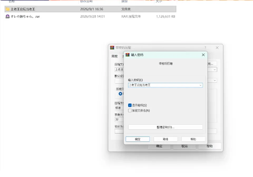Switch to the 常规 tab in 带密码压缩 dialog
Screen dimensions: 253x177
coord(115,56)
